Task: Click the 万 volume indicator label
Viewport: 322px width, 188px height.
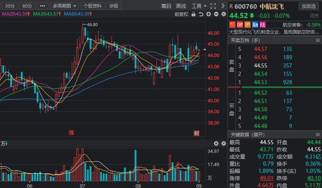Action: (x=4, y=143)
